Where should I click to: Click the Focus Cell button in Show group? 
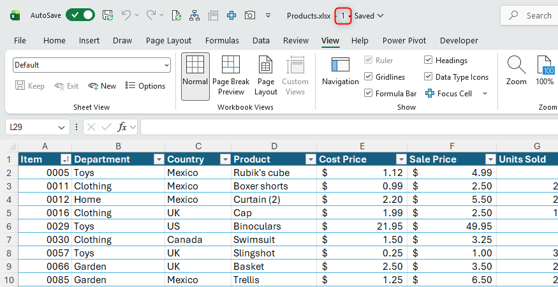[x=449, y=94]
